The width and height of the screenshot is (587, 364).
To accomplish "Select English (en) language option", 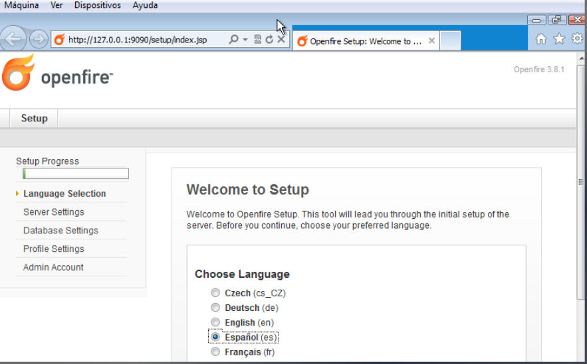I will [x=215, y=323].
